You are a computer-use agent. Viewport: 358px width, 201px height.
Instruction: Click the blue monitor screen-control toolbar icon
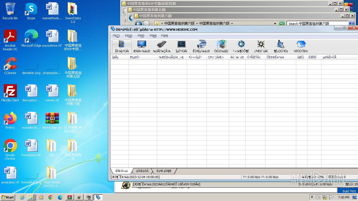coord(142,46)
